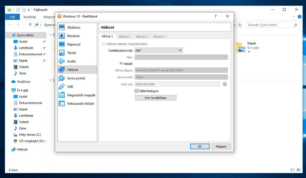Viewport: 306px width, 178px height.
Task: Cancel with the Mégsem button
Action: pos(221,147)
